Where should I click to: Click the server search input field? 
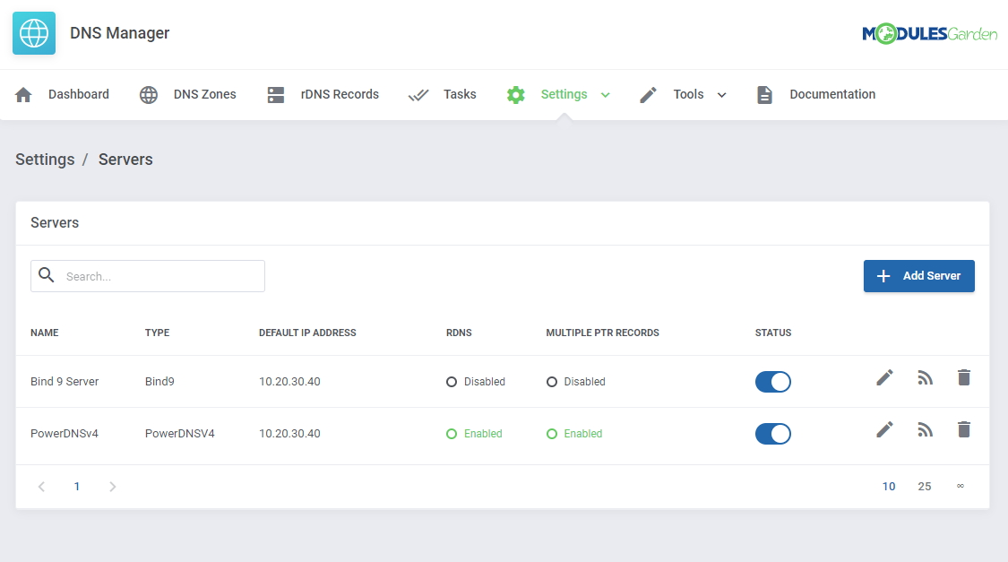[x=148, y=276]
